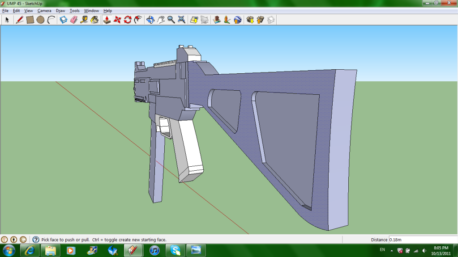
Task: Open the View menu
Action: 28,11
